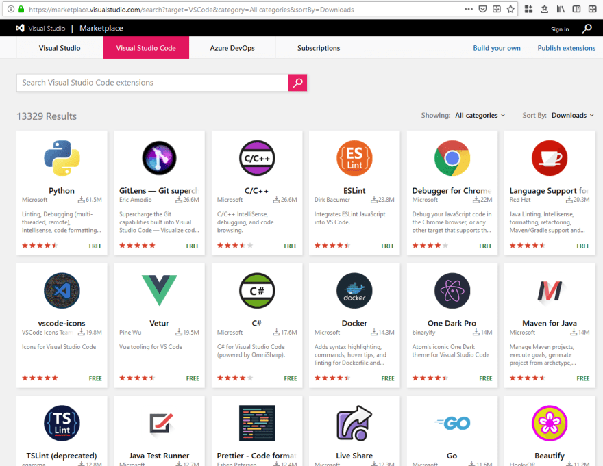Click the Sign in link
Viewport: 603px width, 466px height.
point(560,29)
